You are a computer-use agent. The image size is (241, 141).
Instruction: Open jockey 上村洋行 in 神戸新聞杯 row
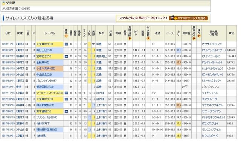tap(101, 105)
